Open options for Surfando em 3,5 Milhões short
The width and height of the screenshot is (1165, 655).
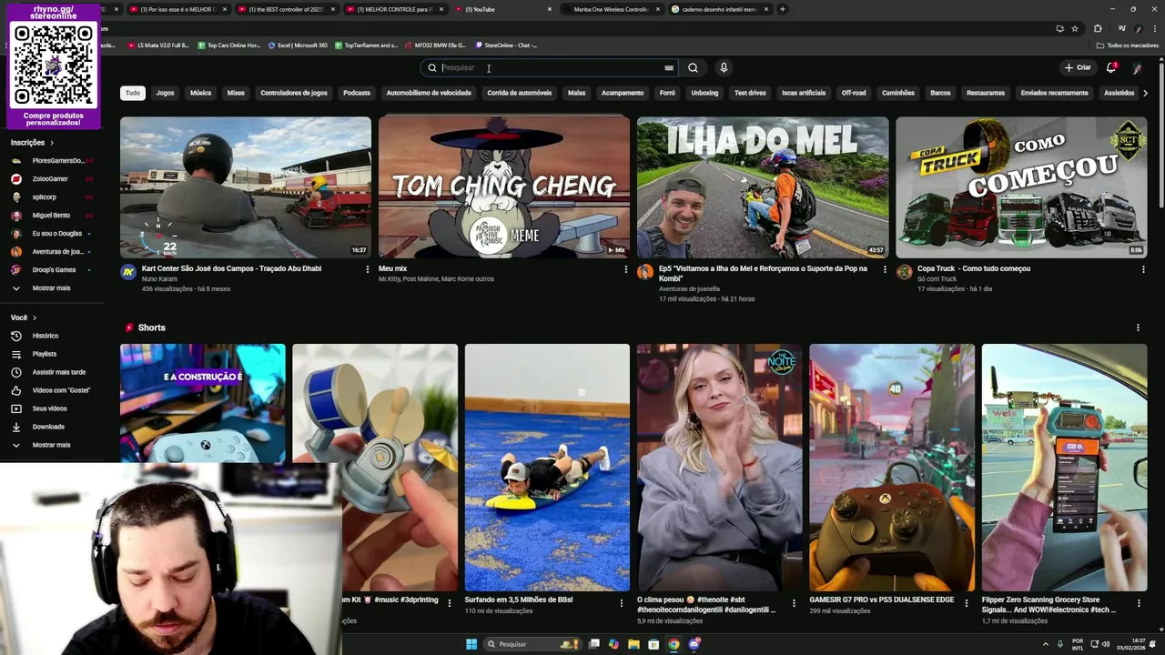622,602
